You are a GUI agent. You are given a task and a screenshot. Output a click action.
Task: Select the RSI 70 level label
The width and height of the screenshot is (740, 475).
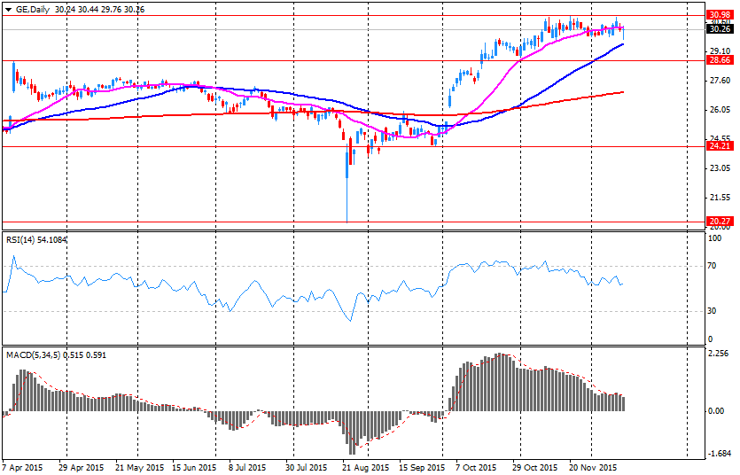coord(712,266)
